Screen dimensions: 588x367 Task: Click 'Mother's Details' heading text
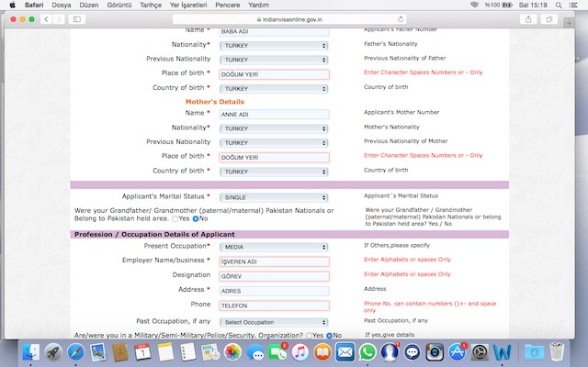[x=215, y=102]
